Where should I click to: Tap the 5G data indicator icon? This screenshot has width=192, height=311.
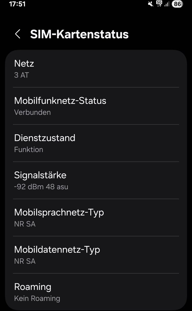pos(159,4)
